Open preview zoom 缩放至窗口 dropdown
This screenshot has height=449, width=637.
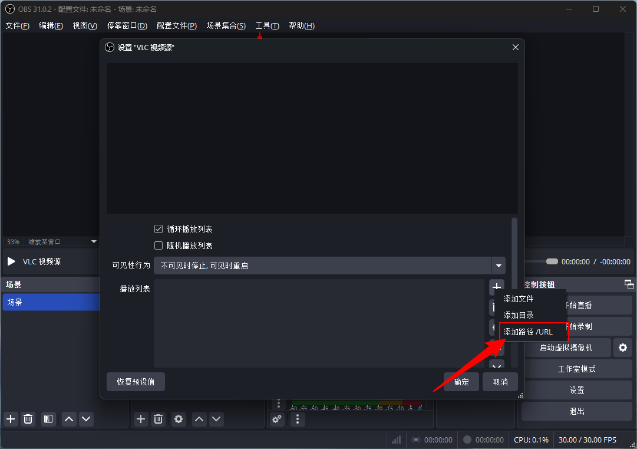pos(93,241)
